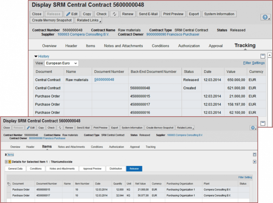
Task: Click the Renew button in the Tracking window
Action: coord(128,14)
